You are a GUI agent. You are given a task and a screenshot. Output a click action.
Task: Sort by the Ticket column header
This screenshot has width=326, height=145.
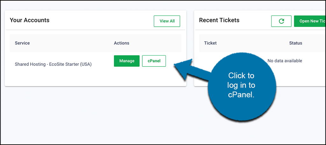pyautogui.click(x=210, y=43)
